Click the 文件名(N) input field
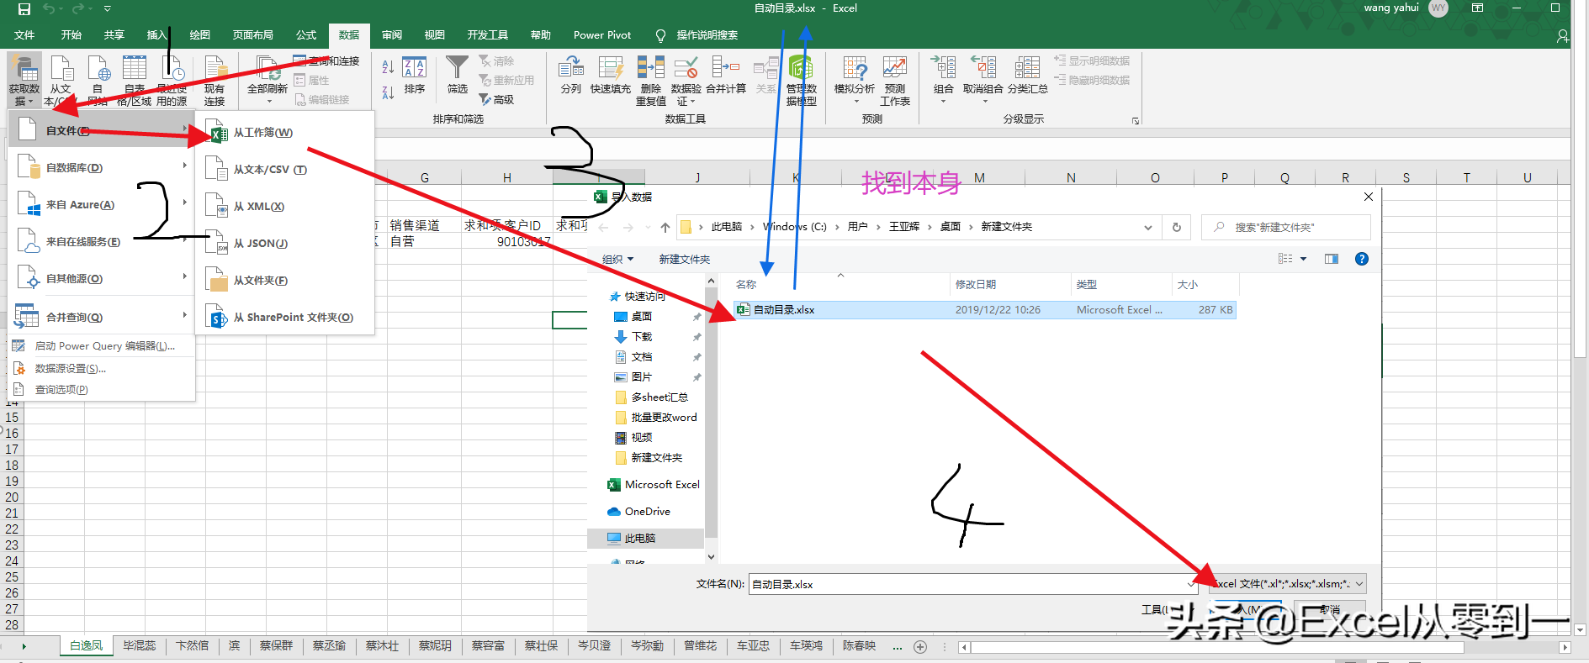The image size is (1589, 663). click(x=974, y=584)
